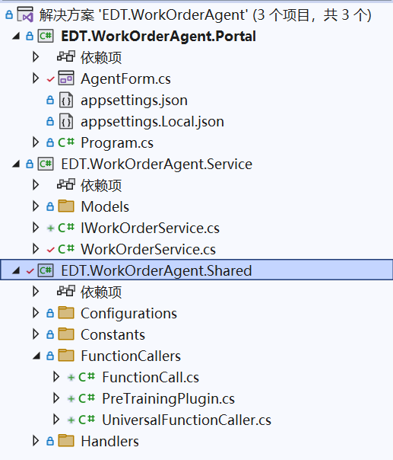The height and width of the screenshot is (460, 393).
Task: Expand the UniversalFunctionCaller.cs node
Action: pyautogui.click(x=56, y=420)
